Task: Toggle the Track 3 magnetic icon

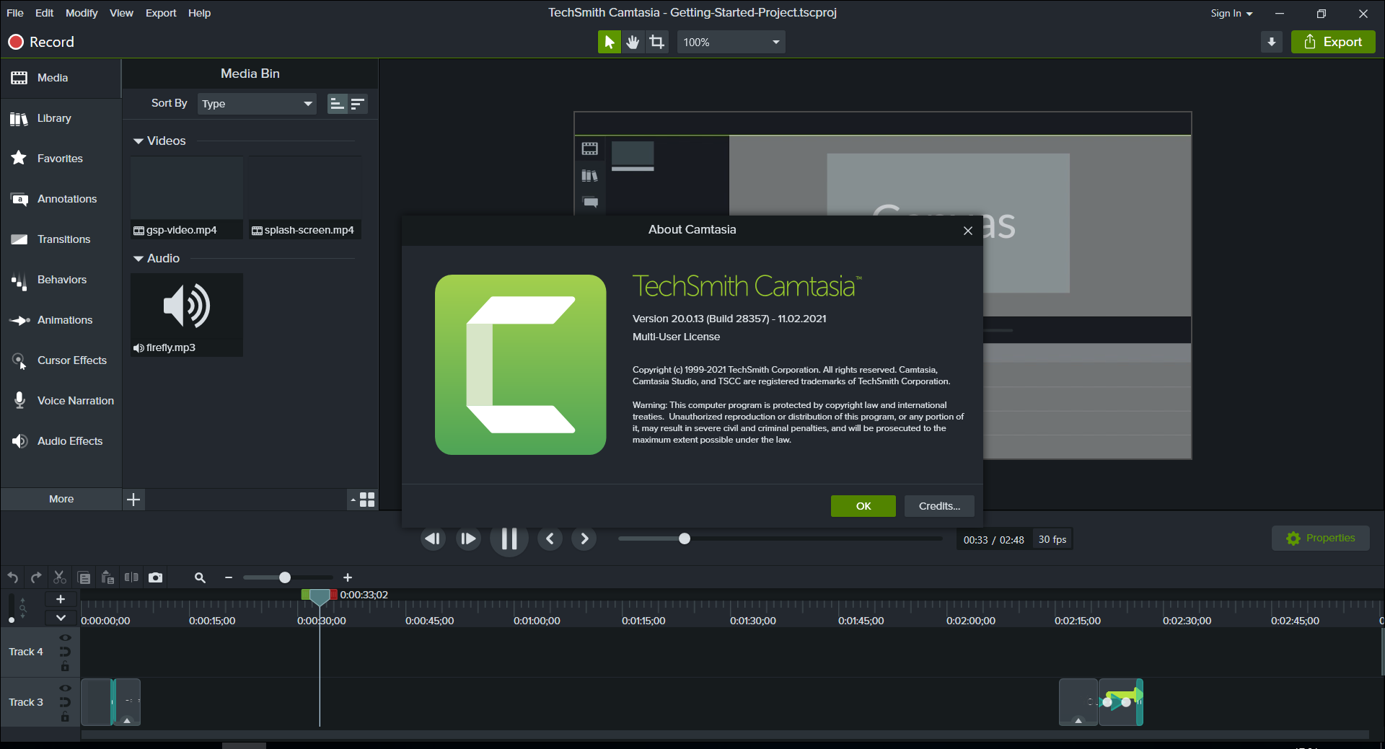Action: (66, 702)
